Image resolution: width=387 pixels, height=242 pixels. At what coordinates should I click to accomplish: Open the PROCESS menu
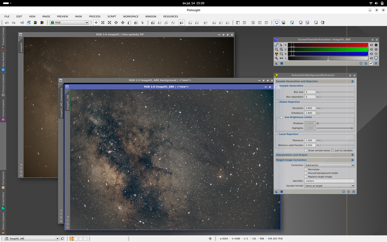tap(95, 16)
